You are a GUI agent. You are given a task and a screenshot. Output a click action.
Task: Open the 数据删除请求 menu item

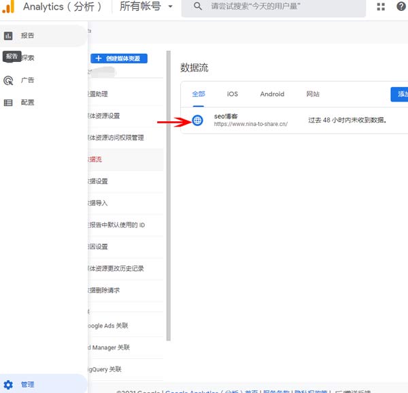(x=125, y=290)
